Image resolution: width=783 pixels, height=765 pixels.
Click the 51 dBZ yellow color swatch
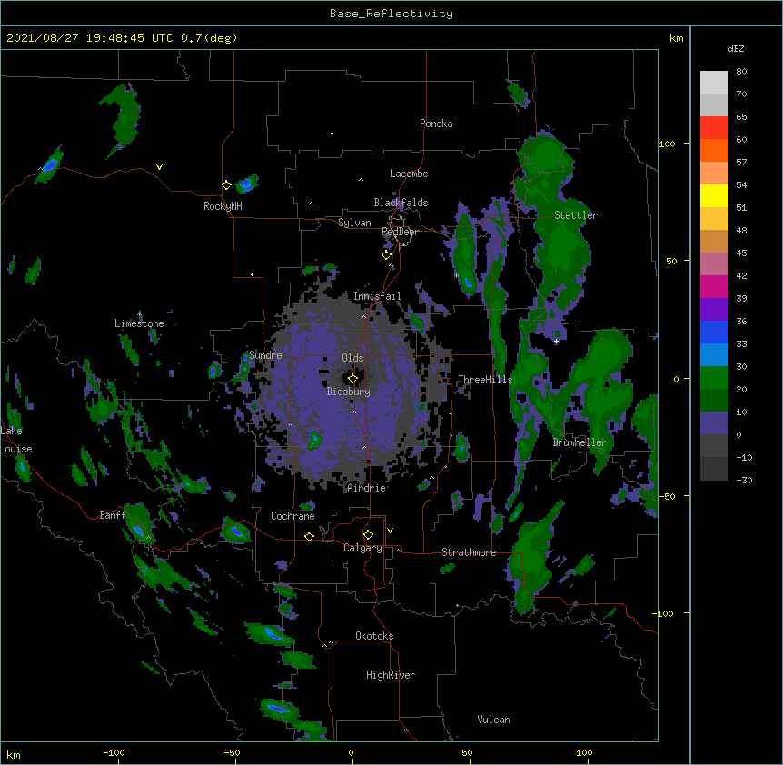[714, 195]
